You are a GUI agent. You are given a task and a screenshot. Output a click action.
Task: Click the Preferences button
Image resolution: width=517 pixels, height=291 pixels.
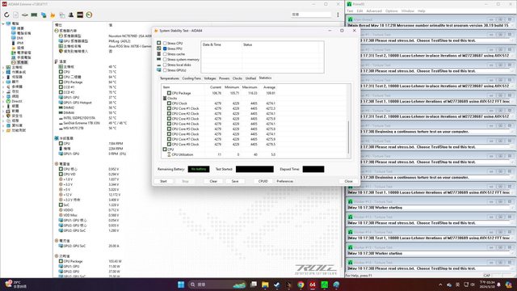285,181
